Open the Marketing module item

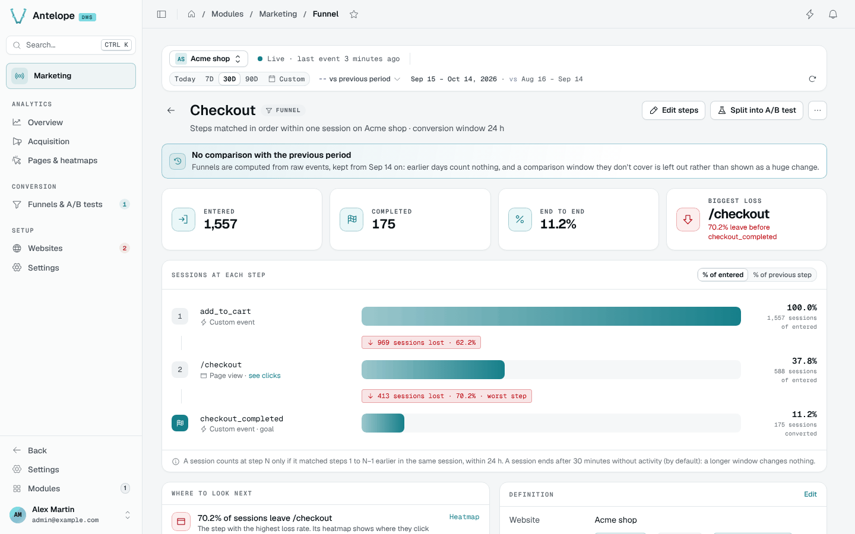point(71,76)
